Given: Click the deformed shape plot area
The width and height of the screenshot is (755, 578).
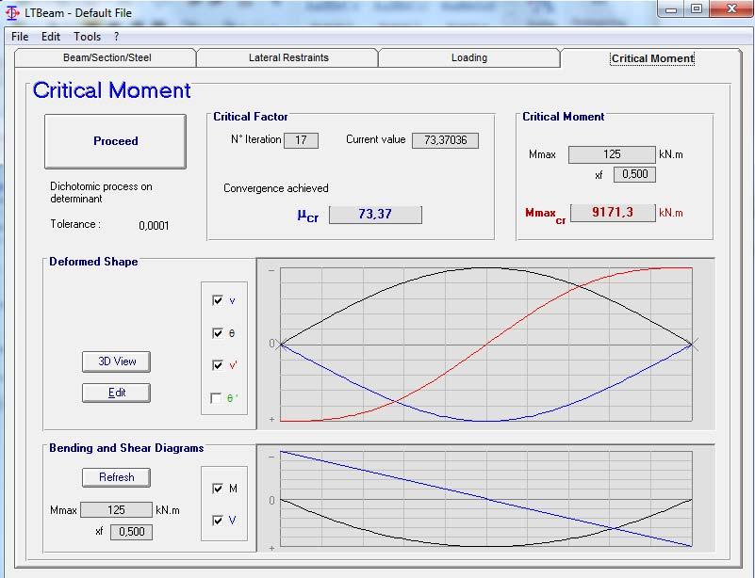Looking at the screenshot, I should point(486,345).
